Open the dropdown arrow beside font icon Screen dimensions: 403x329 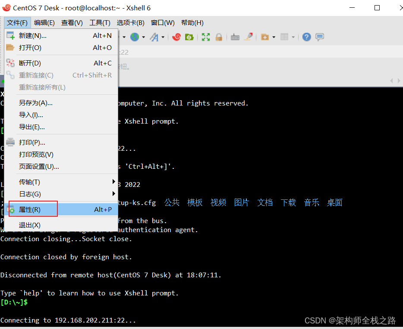coord(163,37)
